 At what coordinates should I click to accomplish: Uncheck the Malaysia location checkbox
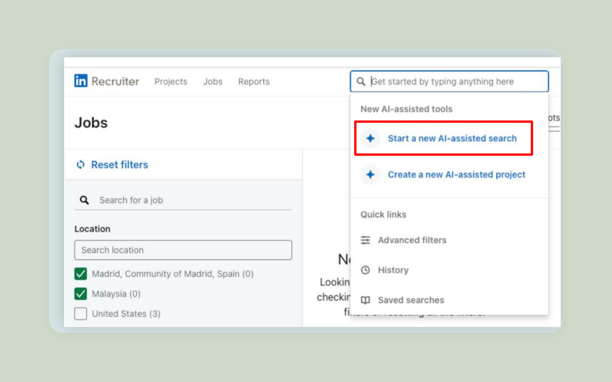[81, 294]
